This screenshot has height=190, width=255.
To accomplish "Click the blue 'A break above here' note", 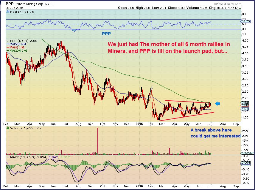I will tap(215, 133).
